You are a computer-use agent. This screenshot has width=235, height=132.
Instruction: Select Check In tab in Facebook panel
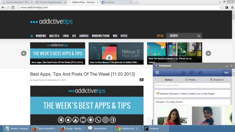(x=217, y=80)
